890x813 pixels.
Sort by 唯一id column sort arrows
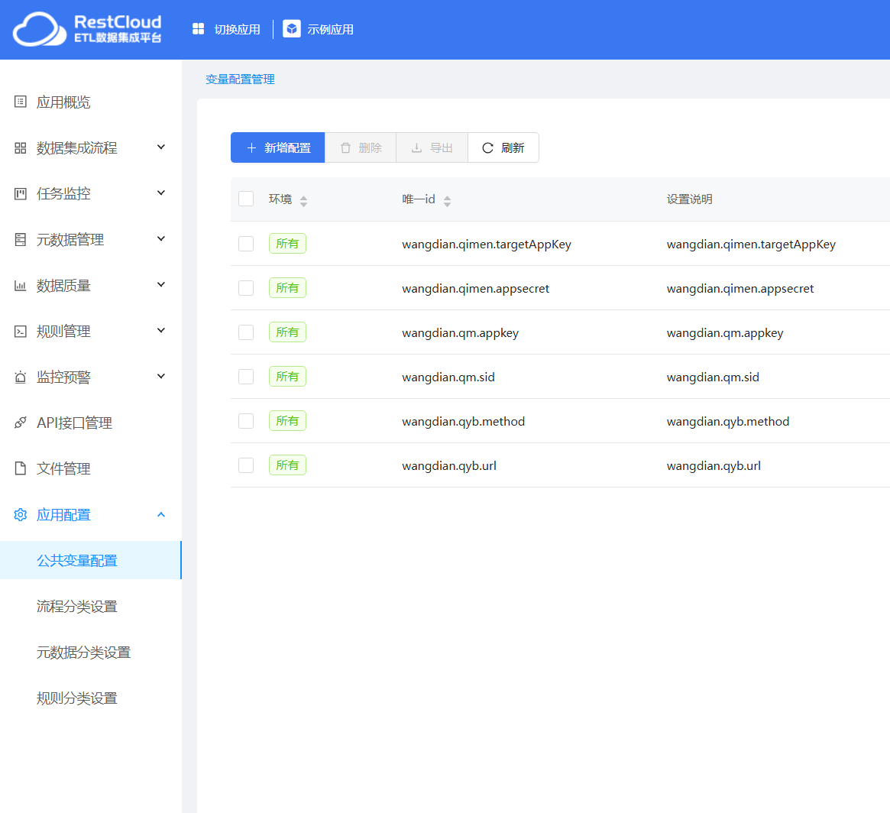(x=448, y=200)
